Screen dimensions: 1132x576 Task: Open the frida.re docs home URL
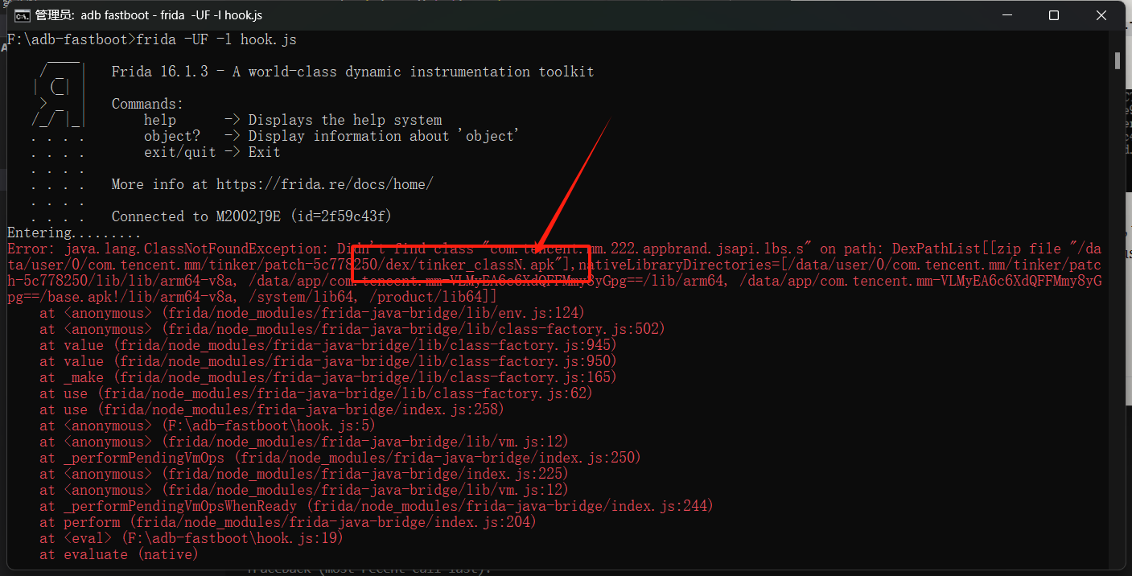(x=324, y=184)
